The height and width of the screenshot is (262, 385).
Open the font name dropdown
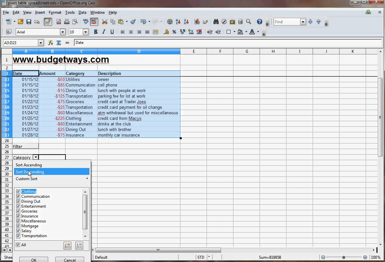click(x=62, y=32)
